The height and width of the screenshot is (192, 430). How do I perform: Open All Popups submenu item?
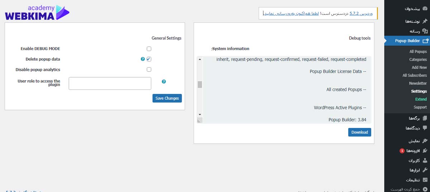click(418, 51)
